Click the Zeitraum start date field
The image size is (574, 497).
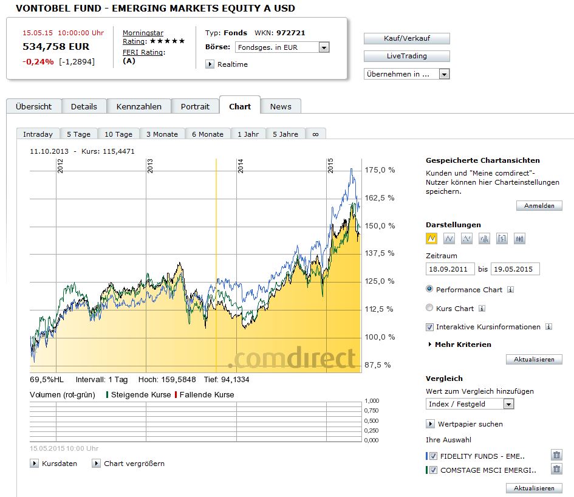coord(450,269)
